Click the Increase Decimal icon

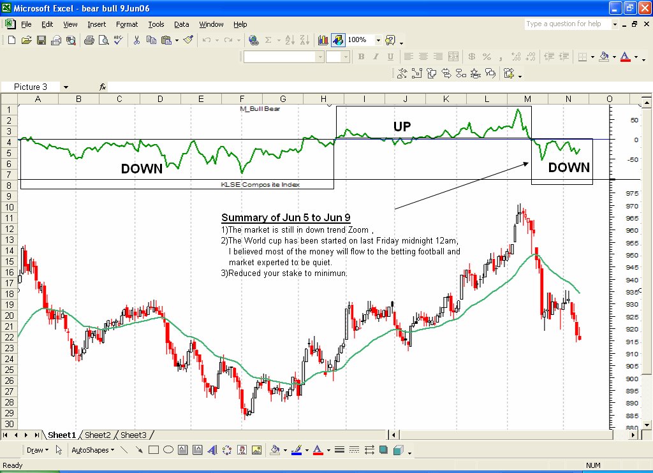(515, 57)
